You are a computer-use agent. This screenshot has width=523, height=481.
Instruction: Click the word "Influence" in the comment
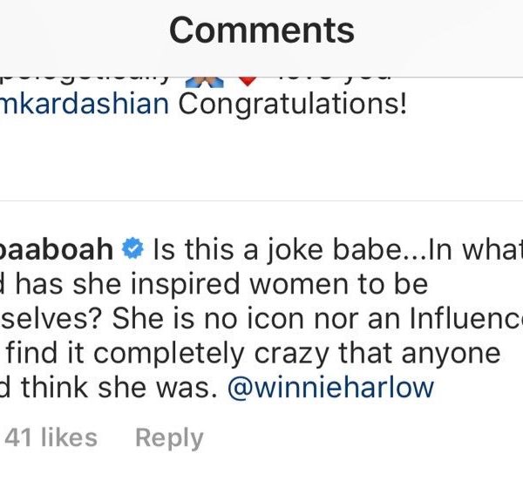466,319
